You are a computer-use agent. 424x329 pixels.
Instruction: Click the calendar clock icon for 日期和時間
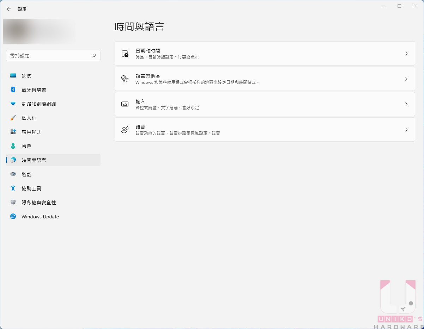click(x=125, y=54)
